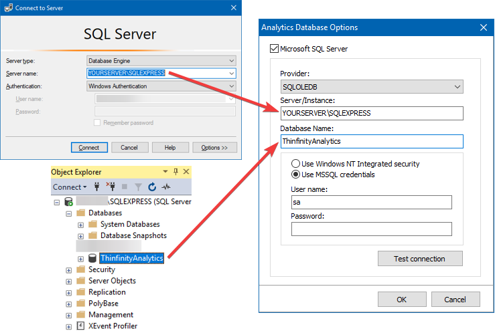Toggle the Remember password checkbox
Viewport: 495px width, 333px height.
click(x=97, y=122)
